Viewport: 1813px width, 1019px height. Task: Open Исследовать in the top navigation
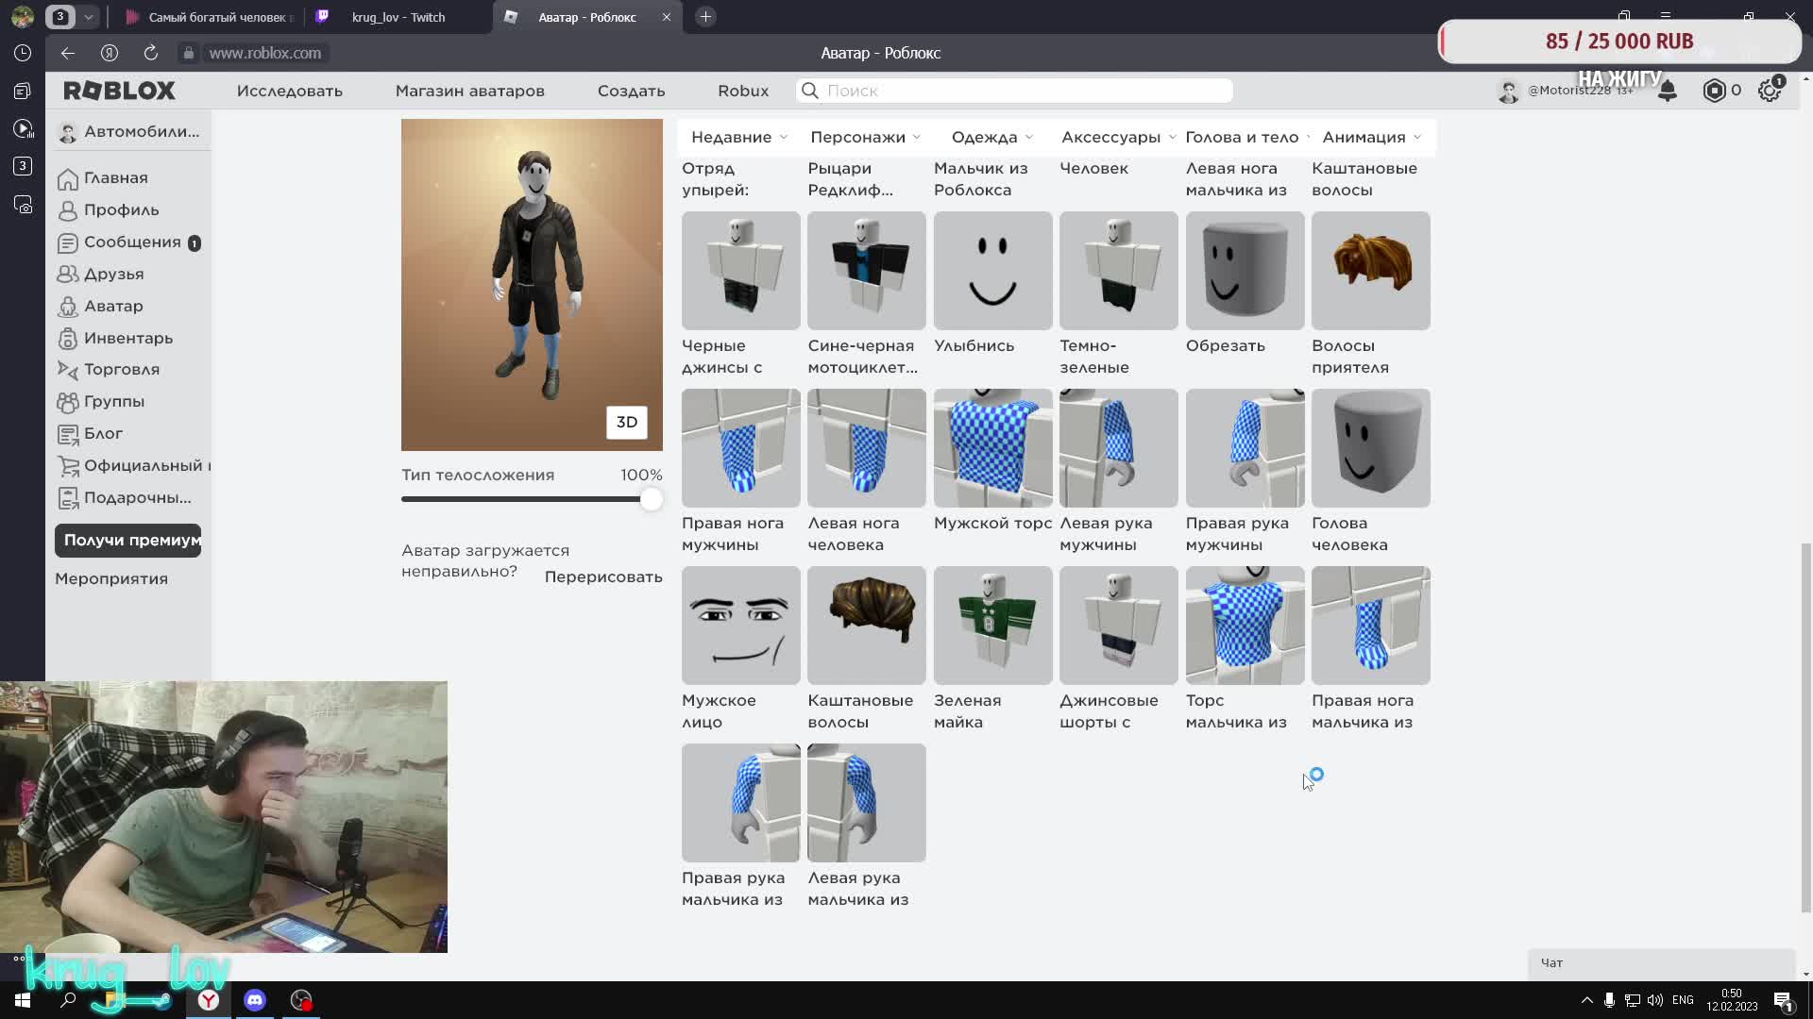[x=290, y=91]
